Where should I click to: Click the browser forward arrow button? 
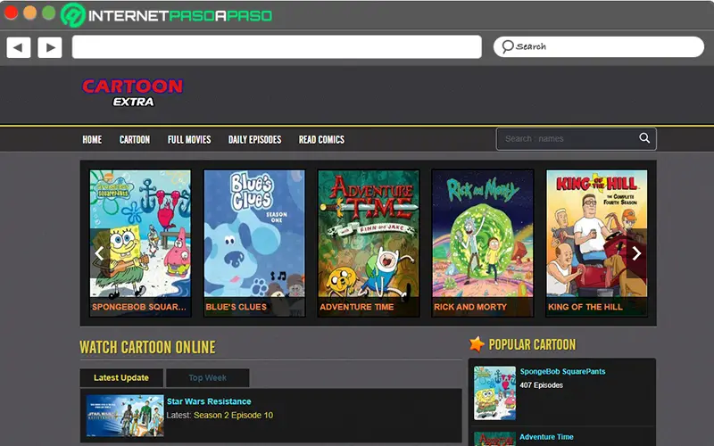tap(50, 47)
